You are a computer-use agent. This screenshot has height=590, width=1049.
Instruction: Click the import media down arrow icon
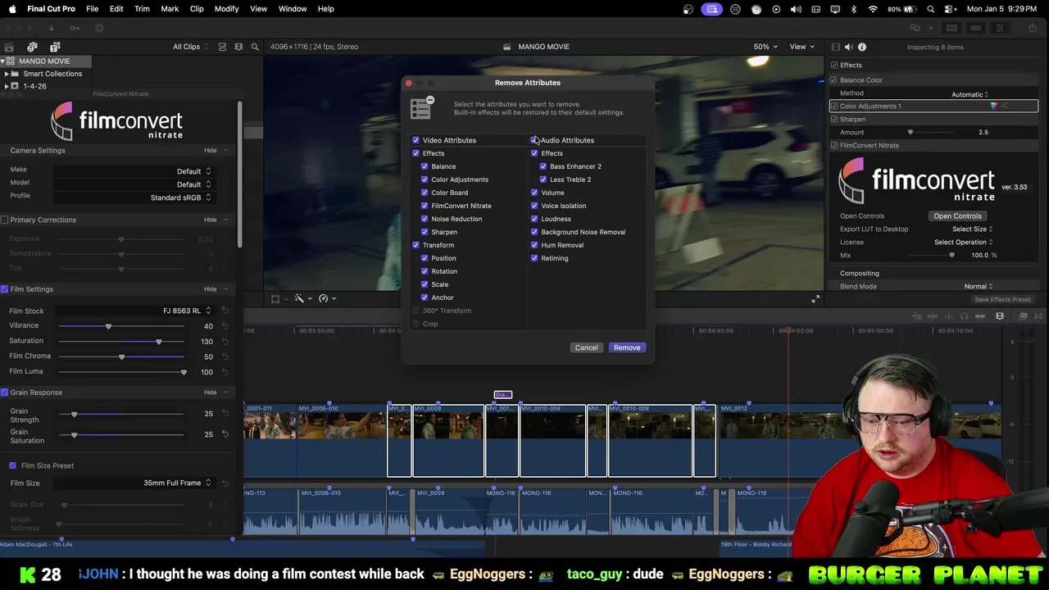[51, 28]
